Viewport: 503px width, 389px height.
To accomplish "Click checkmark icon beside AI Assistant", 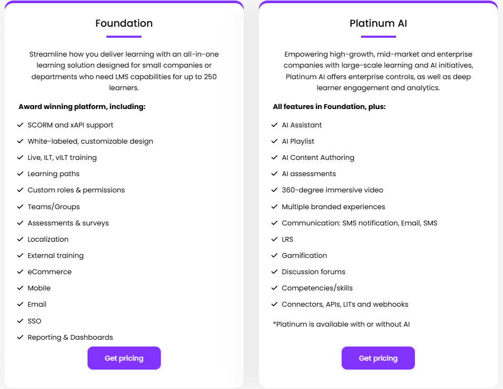I will 275,125.
